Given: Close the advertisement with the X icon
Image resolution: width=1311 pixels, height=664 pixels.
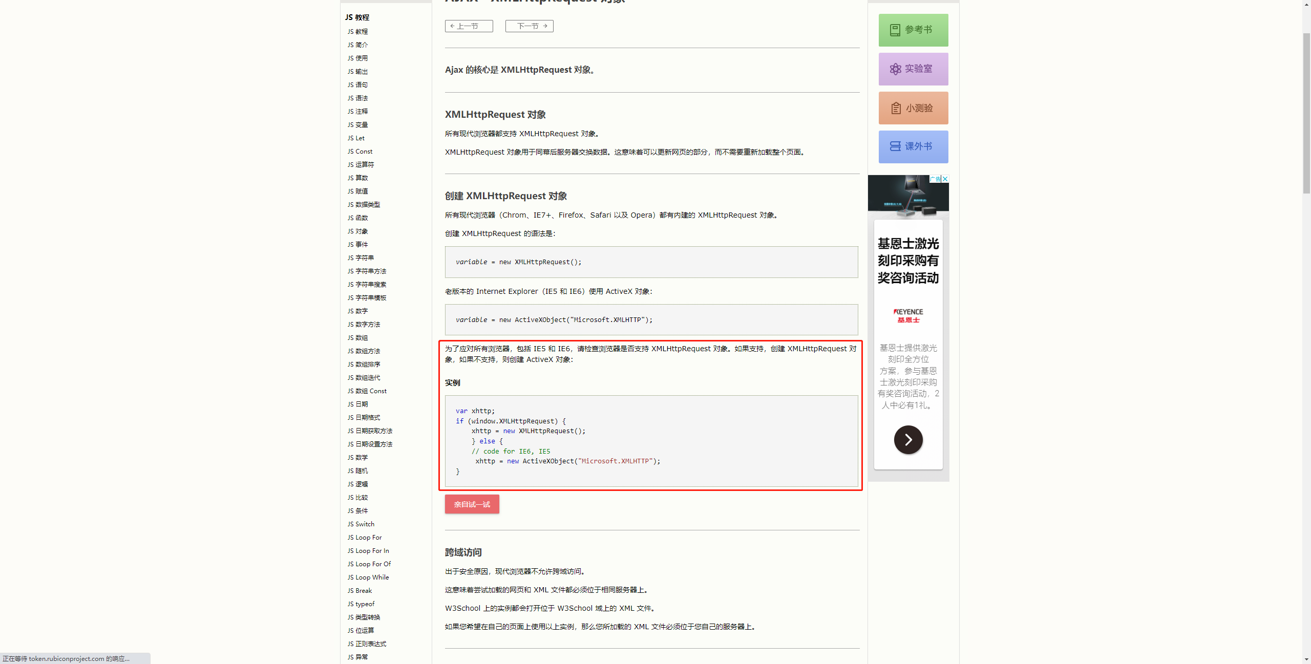Looking at the screenshot, I should click(945, 179).
